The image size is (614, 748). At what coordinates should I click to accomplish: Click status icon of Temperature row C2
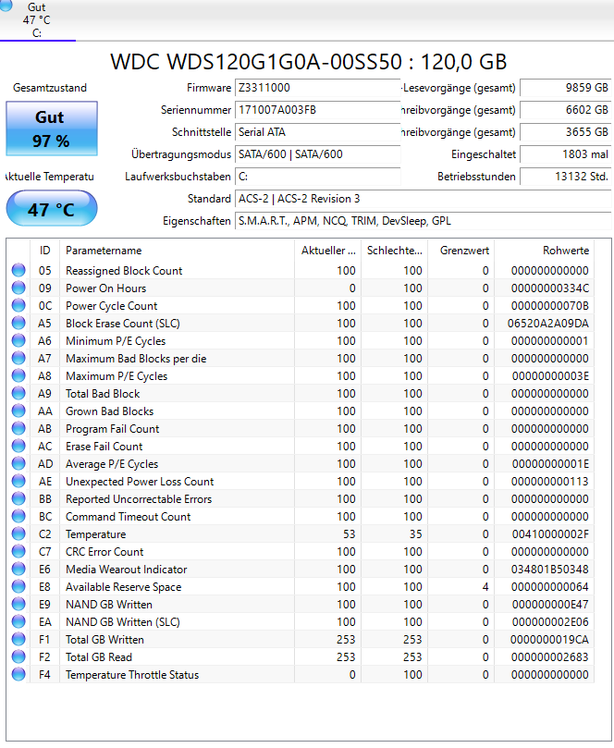(18, 534)
